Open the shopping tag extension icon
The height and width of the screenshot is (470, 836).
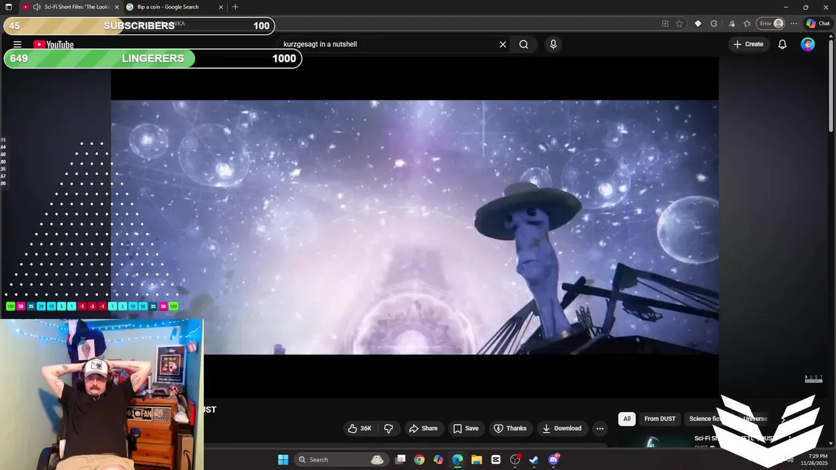tap(698, 23)
